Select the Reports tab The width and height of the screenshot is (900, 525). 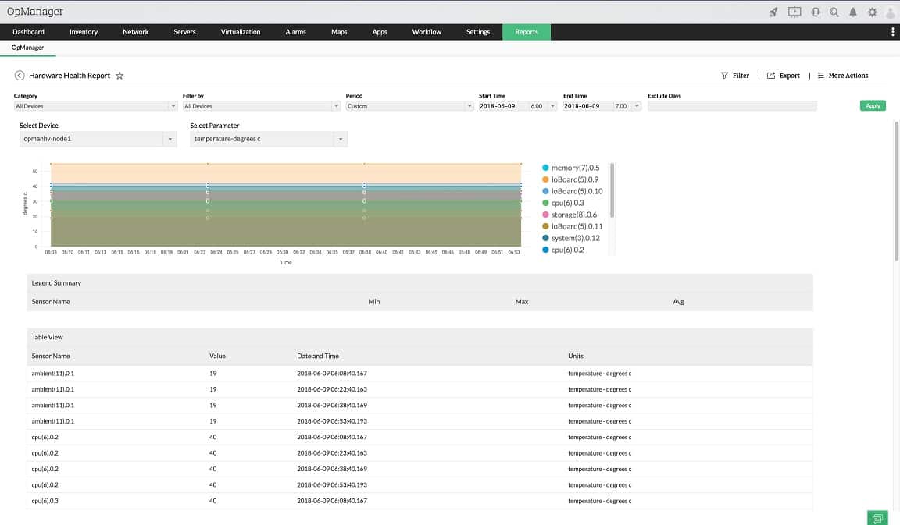coord(527,32)
